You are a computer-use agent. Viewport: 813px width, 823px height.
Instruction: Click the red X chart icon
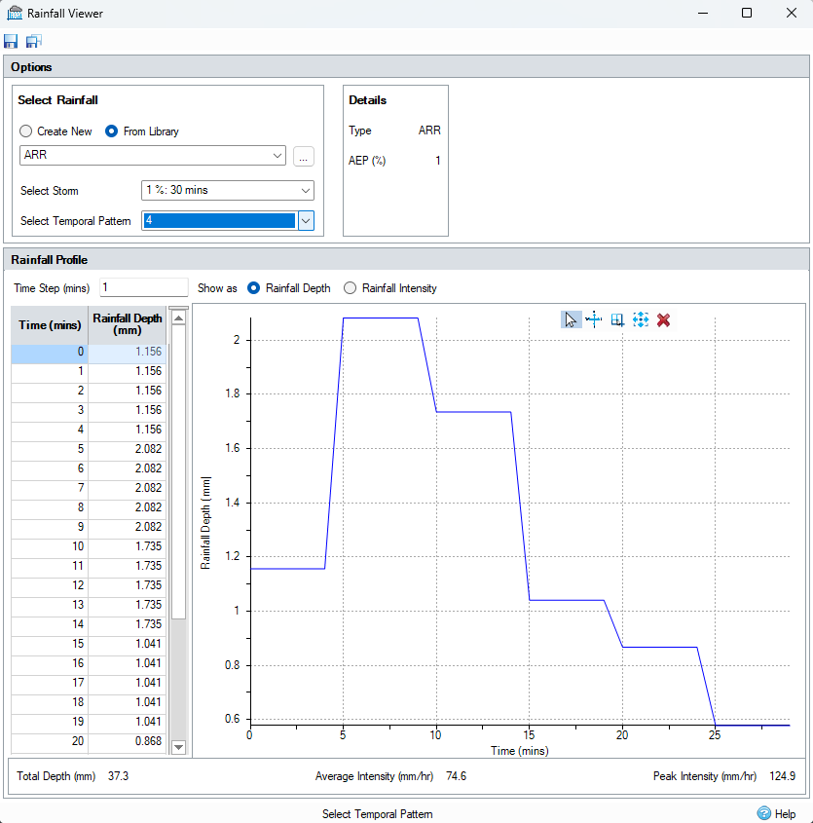click(x=663, y=319)
